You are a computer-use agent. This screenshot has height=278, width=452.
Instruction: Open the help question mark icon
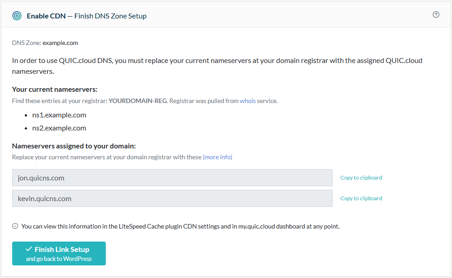[436, 15]
